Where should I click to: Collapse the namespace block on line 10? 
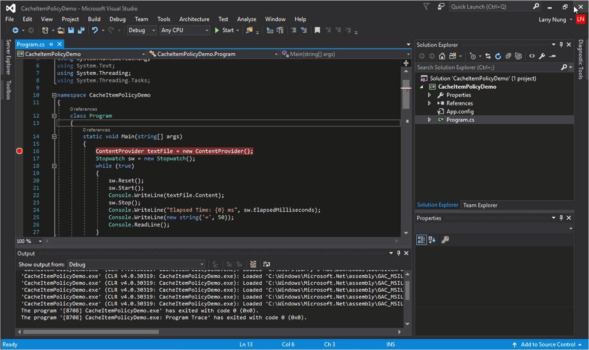pos(54,95)
